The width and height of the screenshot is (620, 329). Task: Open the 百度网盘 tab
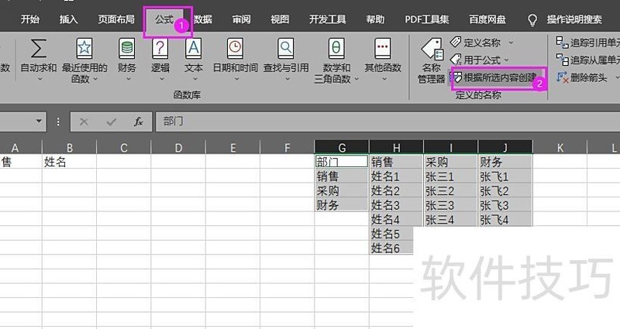point(487,19)
